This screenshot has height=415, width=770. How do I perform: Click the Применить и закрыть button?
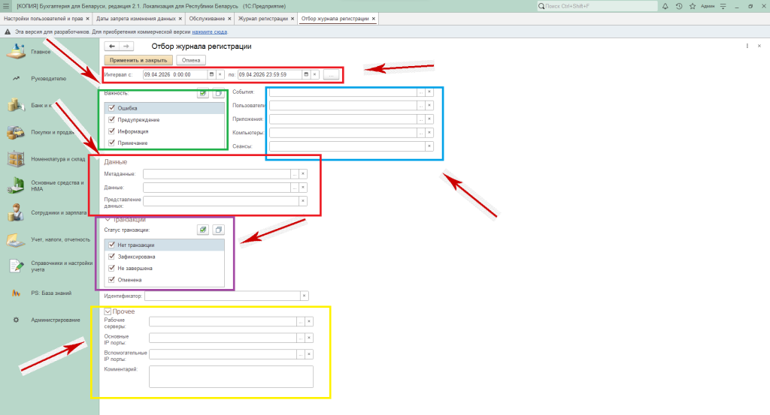(x=138, y=60)
